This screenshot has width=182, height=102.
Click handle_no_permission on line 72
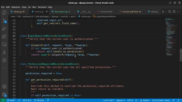67,52
